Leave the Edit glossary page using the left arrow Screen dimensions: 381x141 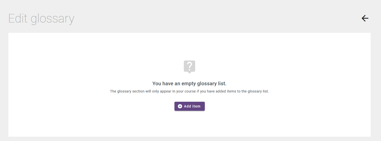click(x=365, y=18)
